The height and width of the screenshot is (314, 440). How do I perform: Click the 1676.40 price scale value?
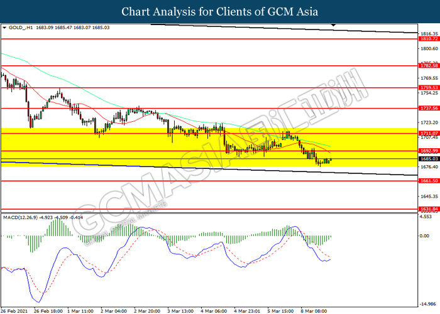[429, 167]
